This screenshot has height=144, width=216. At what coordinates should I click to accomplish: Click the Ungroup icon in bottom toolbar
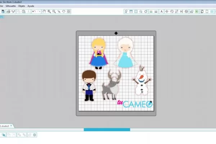tap(14, 135)
